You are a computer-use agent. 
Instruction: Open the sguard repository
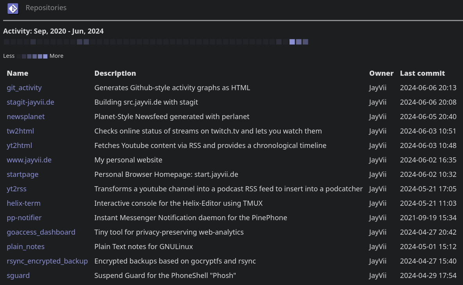pos(18,276)
